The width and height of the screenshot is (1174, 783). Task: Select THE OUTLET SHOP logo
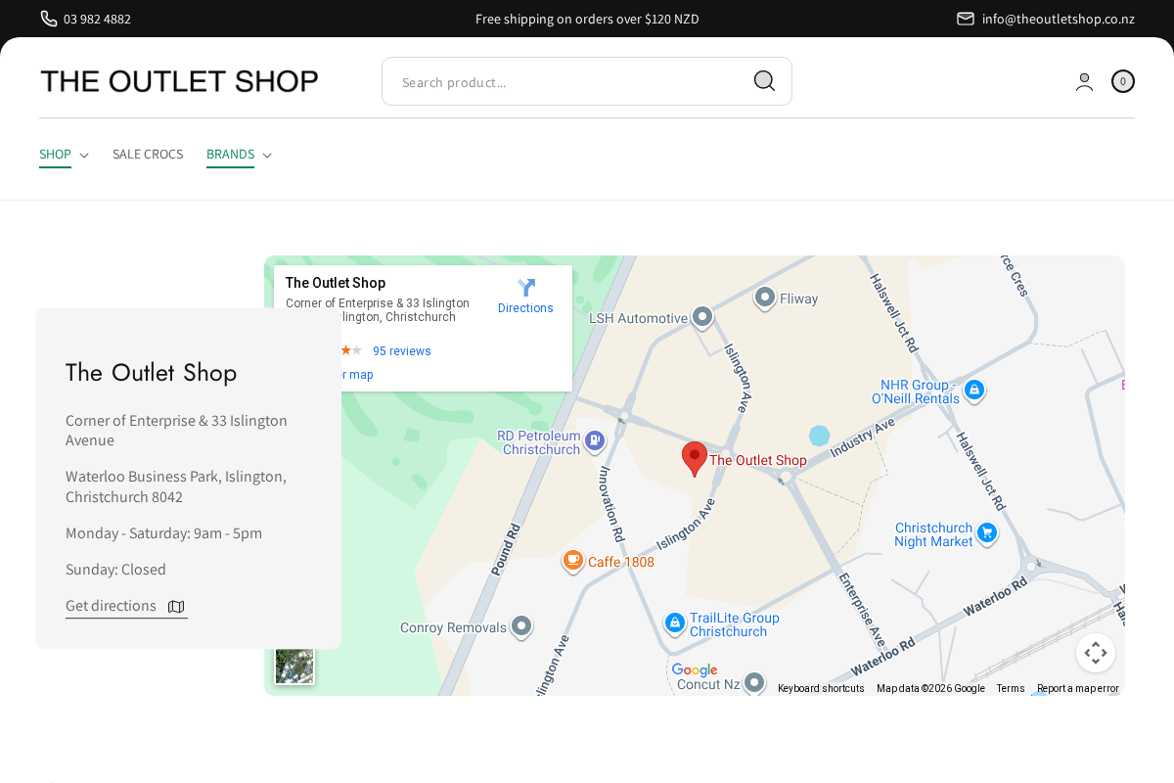[x=179, y=81]
